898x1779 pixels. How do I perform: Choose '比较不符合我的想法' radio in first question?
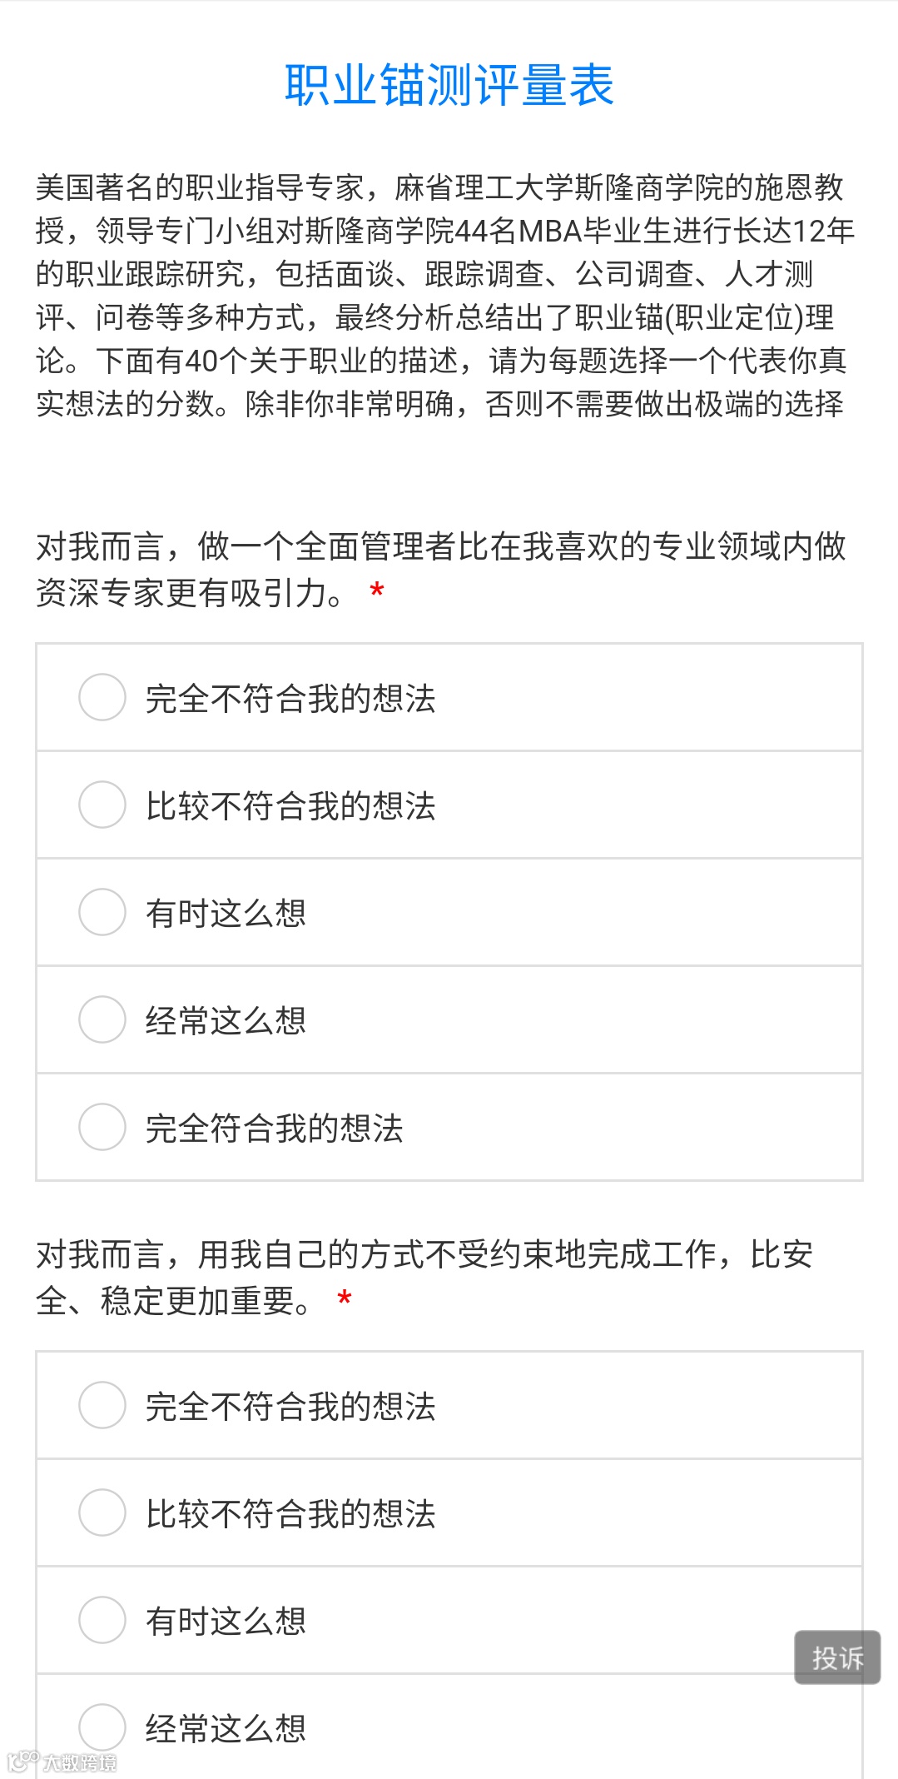[102, 805]
